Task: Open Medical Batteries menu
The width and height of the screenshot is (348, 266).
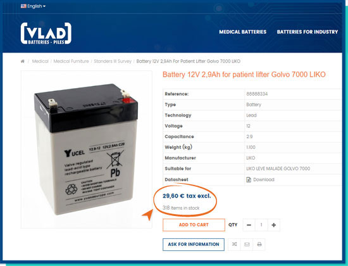Action: click(242, 32)
